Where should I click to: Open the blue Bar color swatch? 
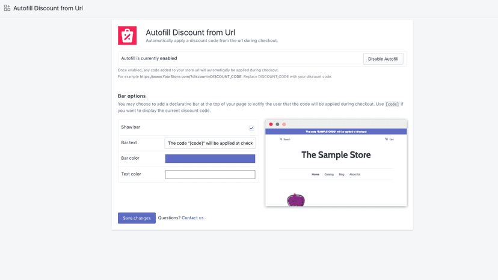coord(210,159)
